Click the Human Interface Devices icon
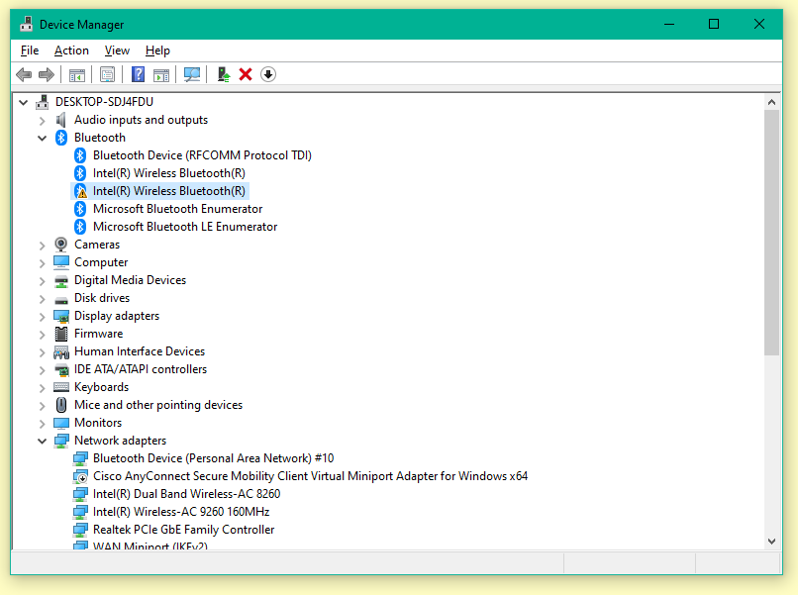Image resolution: width=798 pixels, height=595 pixels. (x=61, y=352)
